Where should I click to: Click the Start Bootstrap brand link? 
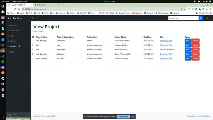tap(15, 18)
